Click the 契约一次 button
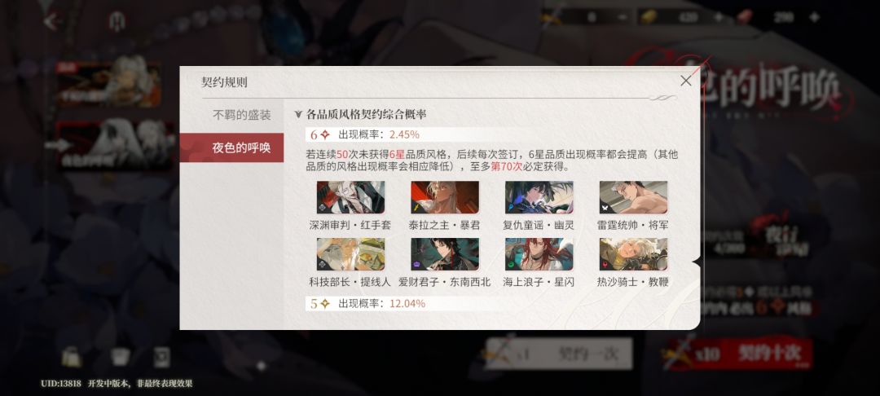Image resolution: width=880 pixels, height=396 pixels. 560,354
